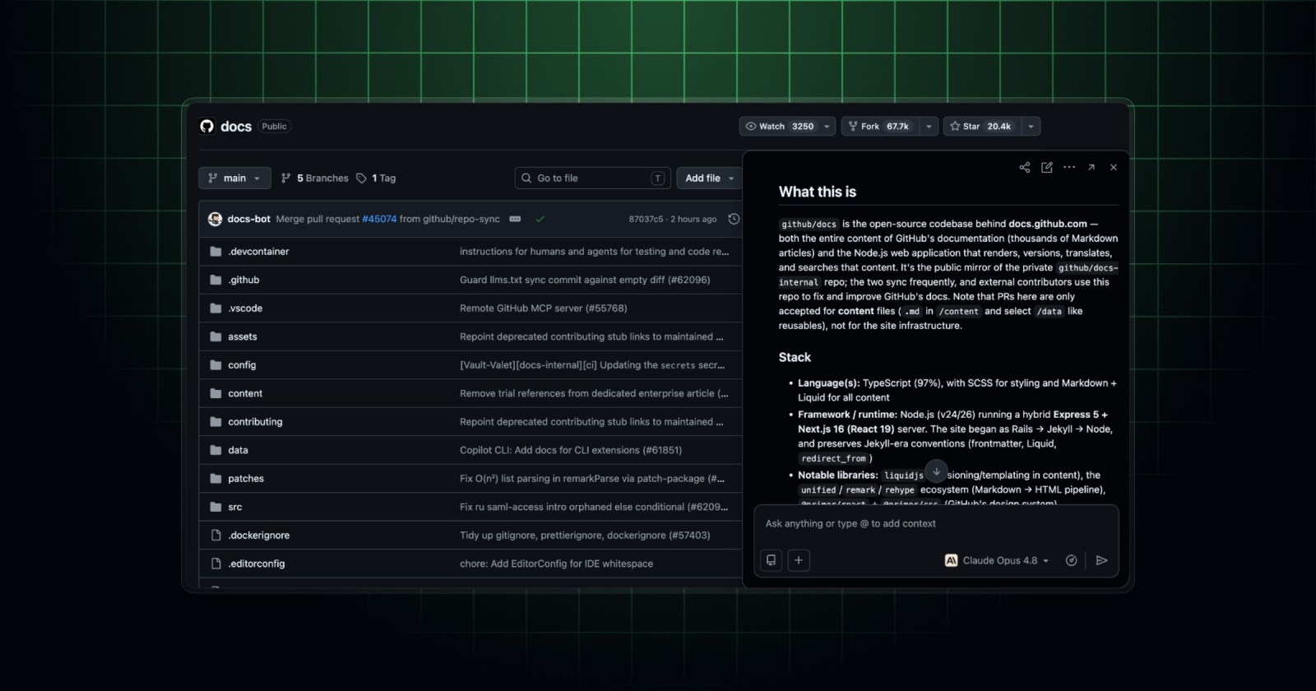The image size is (1316, 691).
Task: Click the .editorconfig file icon
Action: pos(215,563)
